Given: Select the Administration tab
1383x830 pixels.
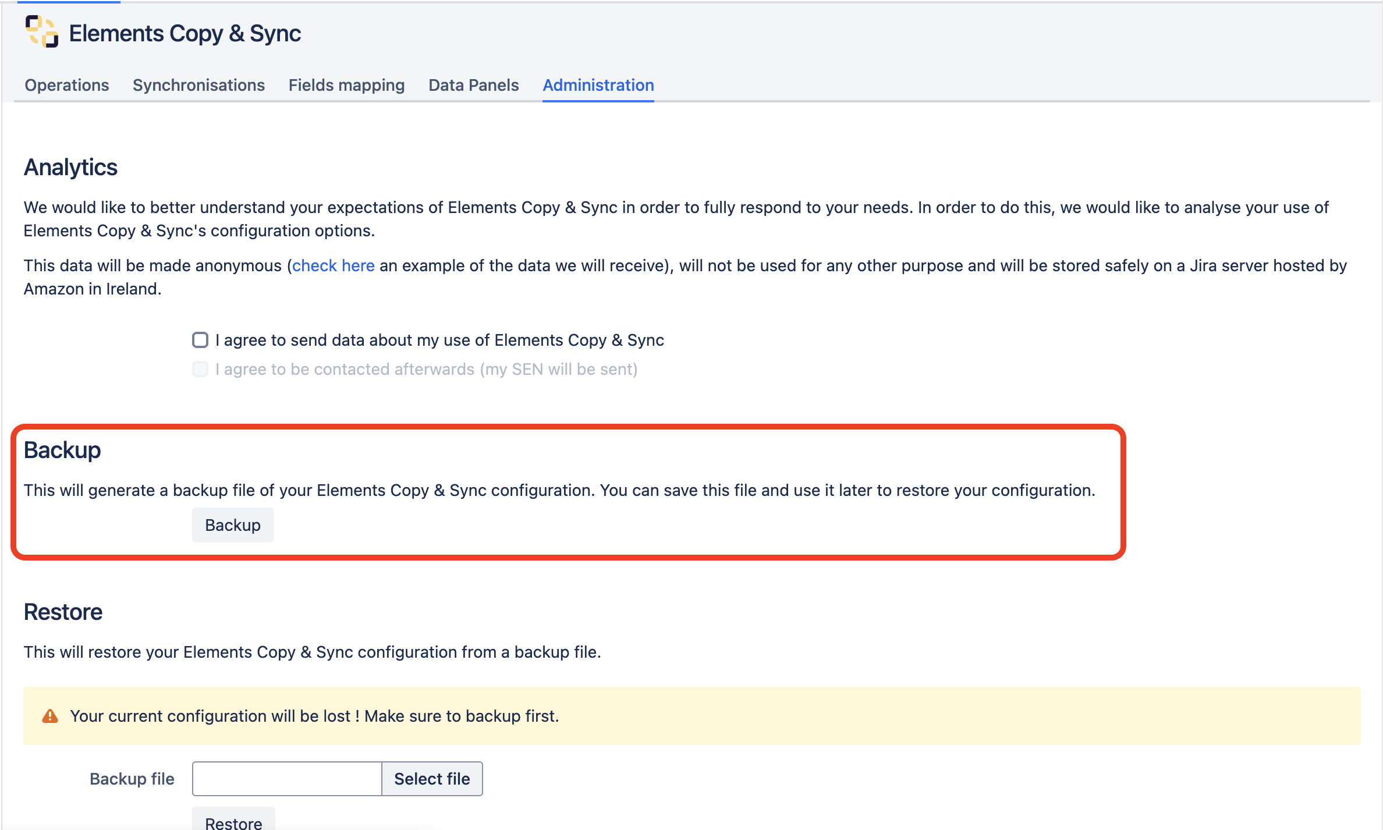Looking at the screenshot, I should 598,85.
